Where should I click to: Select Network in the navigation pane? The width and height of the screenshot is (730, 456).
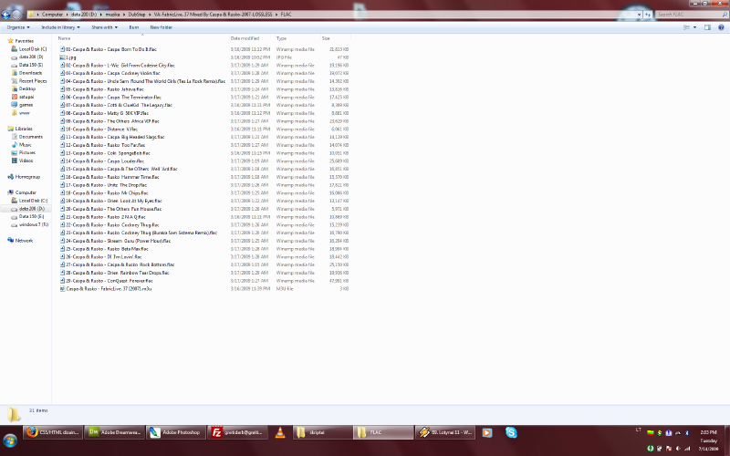coord(20,241)
